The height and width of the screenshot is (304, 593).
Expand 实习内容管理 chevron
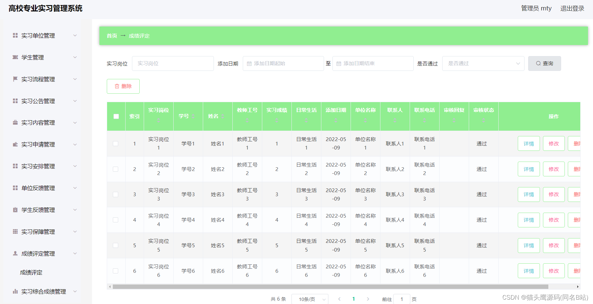[x=75, y=123]
